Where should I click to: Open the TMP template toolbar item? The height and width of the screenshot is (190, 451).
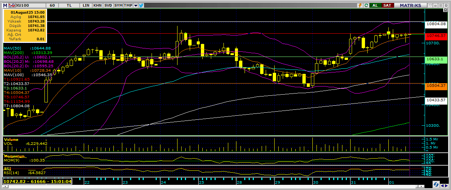coord(128,6)
